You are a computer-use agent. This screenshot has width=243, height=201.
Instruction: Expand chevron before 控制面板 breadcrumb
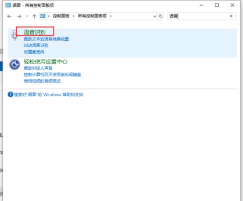pyautogui.click(x=49, y=16)
